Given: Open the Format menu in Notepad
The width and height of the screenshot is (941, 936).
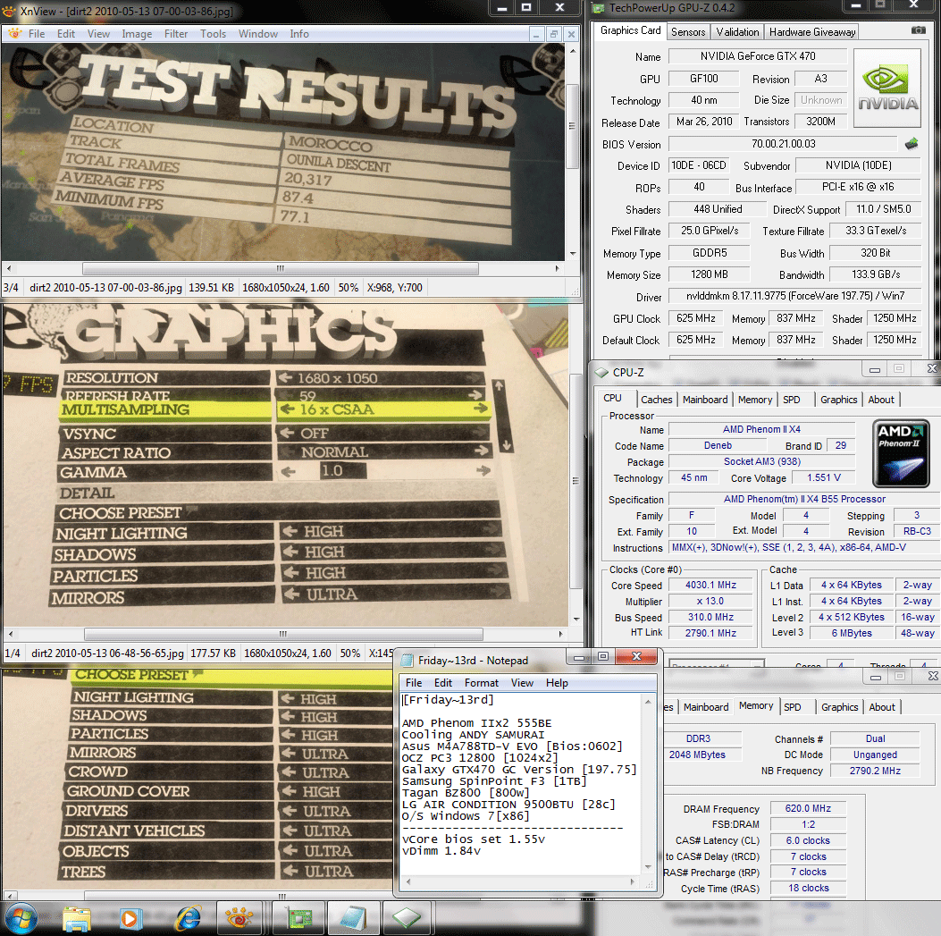Looking at the screenshot, I should [x=482, y=683].
